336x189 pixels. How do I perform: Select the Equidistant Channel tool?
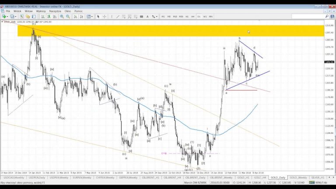(x=124, y=17)
